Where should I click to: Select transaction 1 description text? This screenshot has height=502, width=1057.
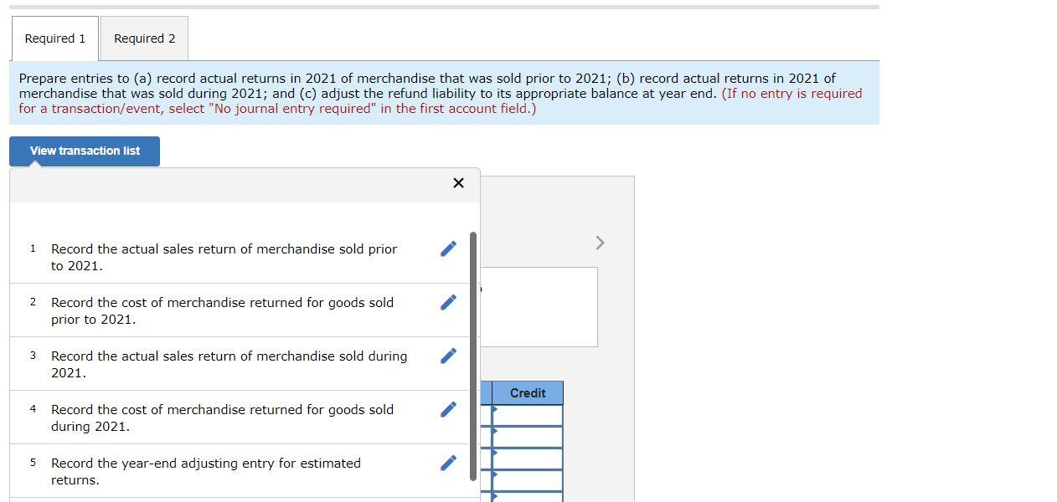click(224, 257)
